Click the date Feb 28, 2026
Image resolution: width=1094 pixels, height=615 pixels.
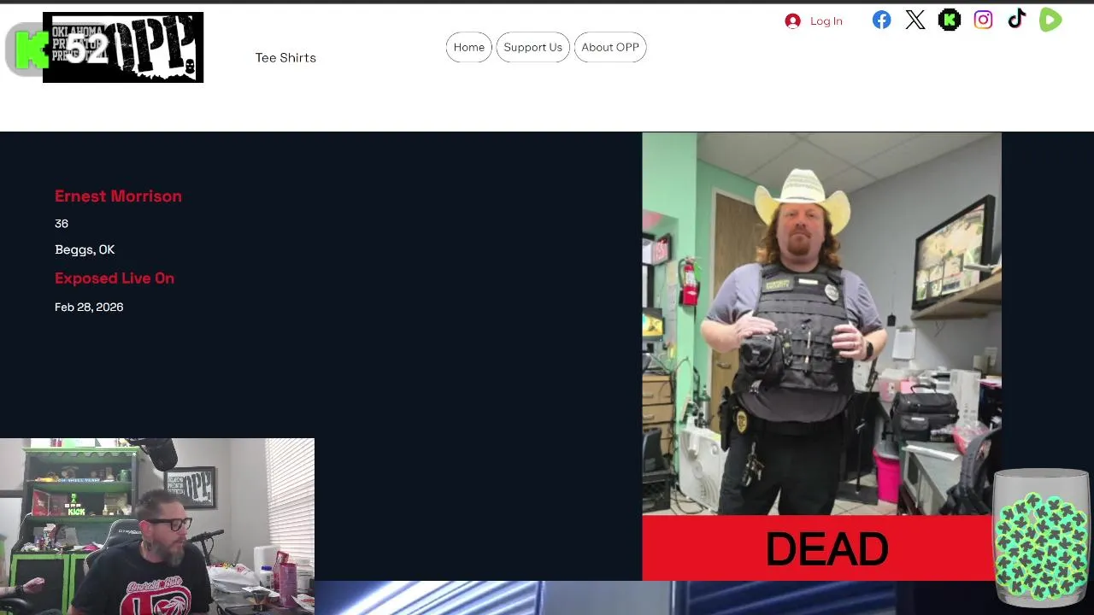pyautogui.click(x=89, y=307)
